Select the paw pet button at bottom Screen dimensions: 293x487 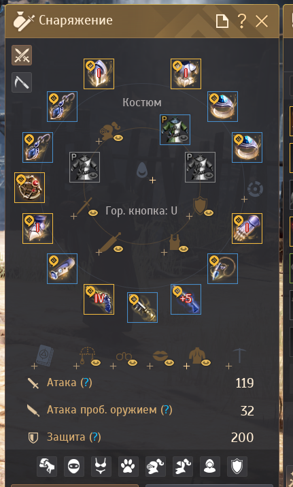pos(128,467)
